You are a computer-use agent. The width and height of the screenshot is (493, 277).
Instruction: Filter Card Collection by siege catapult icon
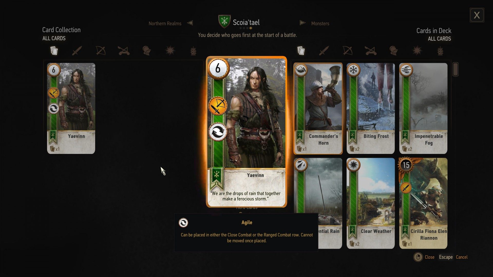click(124, 51)
